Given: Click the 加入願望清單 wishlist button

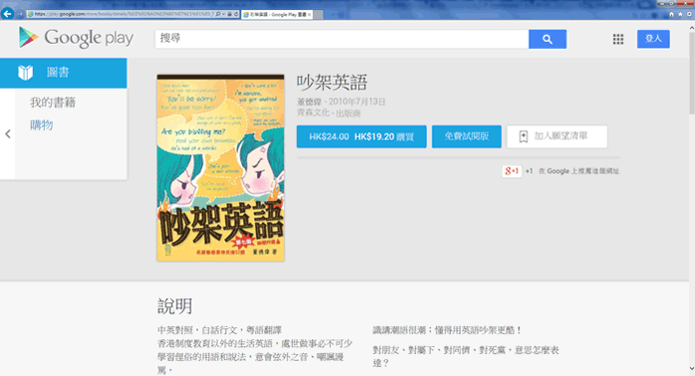Looking at the screenshot, I should pos(558,136).
